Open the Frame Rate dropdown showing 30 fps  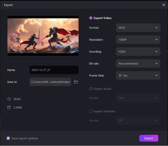[138, 75]
